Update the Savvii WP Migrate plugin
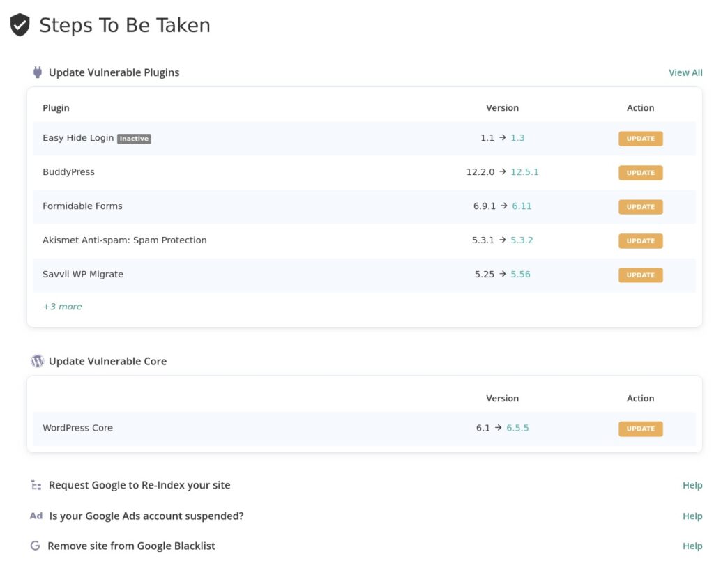Image resolution: width=714 pixels, height=561 pixels. tap(640, 275)
